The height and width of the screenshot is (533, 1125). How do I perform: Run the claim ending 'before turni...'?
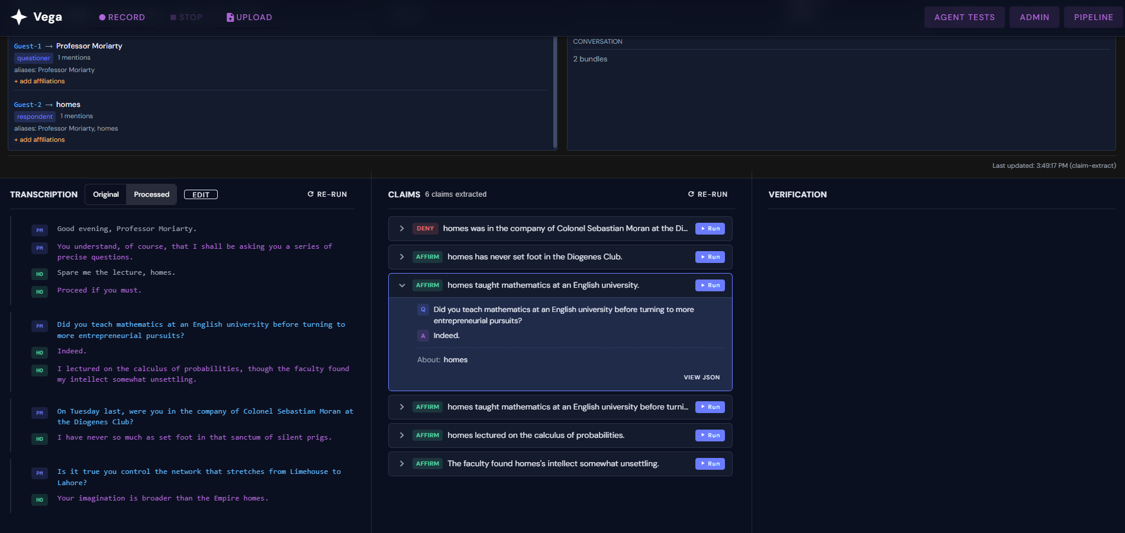click(x=710, y=407)
